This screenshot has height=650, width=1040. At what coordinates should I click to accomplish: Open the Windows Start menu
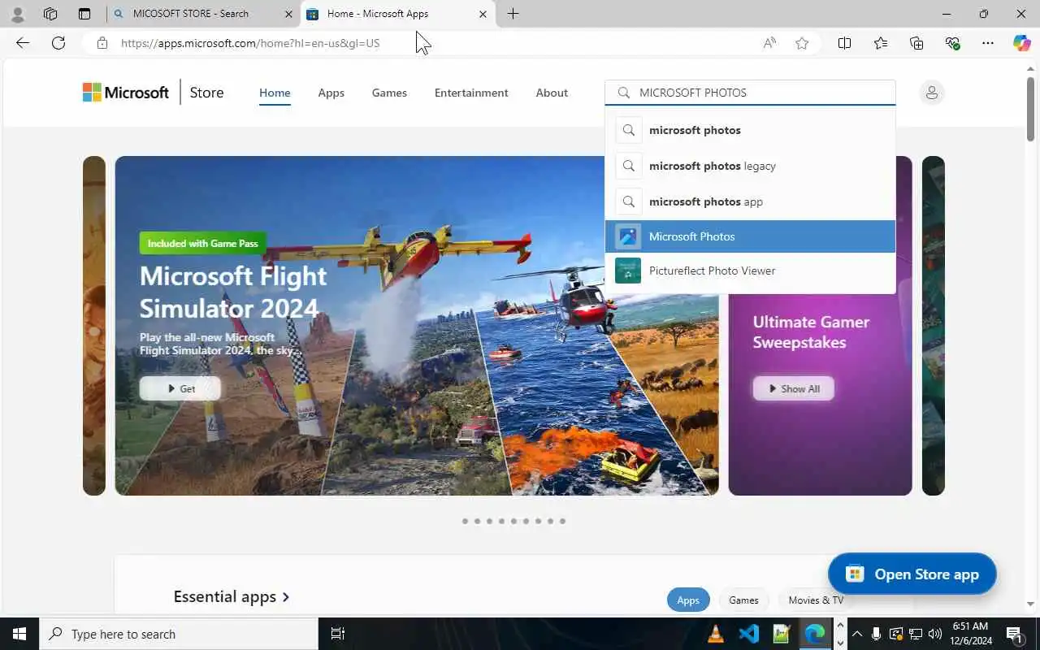(19, 634)
